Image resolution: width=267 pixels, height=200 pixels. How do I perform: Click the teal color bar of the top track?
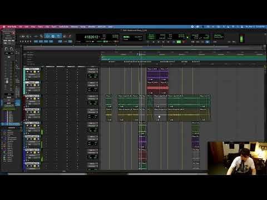pyautogui.click(x=24, y=74)
